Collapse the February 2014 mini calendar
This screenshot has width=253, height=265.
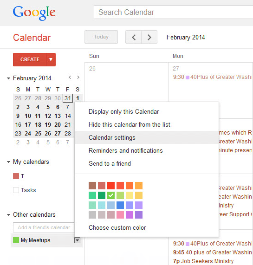click(8, 78)
